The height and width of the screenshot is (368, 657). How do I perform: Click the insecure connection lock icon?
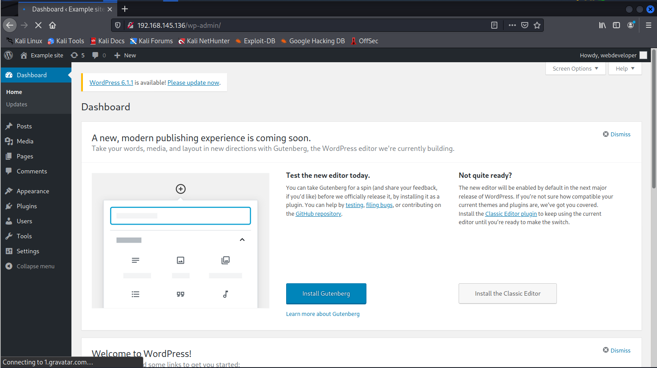point(131,25)
